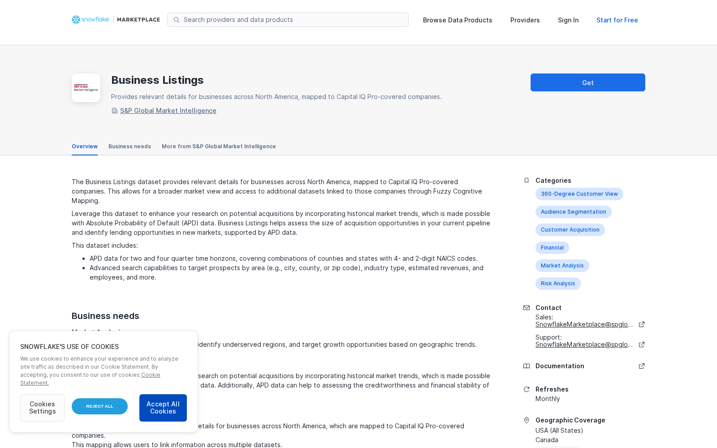717x448 pixels.
Task: Click the Monthly refresh value
Action: click(x=548, y=399)
